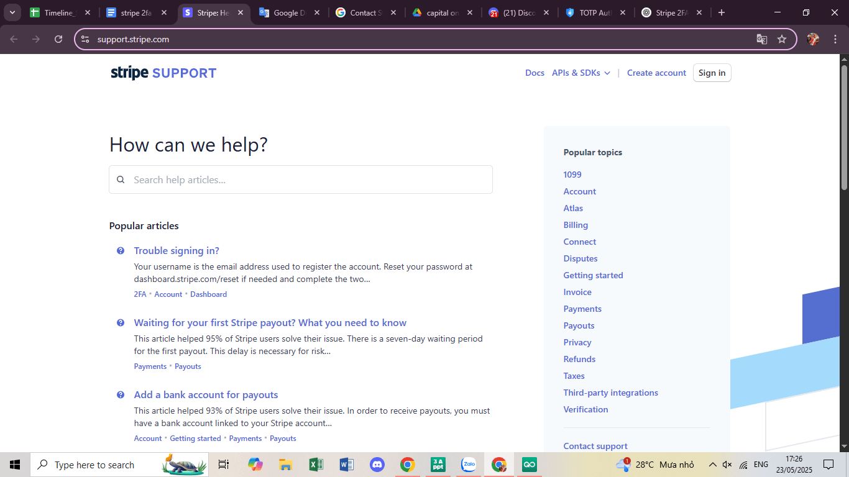Click the address bar URL support.stripe.com
This screenshot has height=477, width=849.
point(133,39)
